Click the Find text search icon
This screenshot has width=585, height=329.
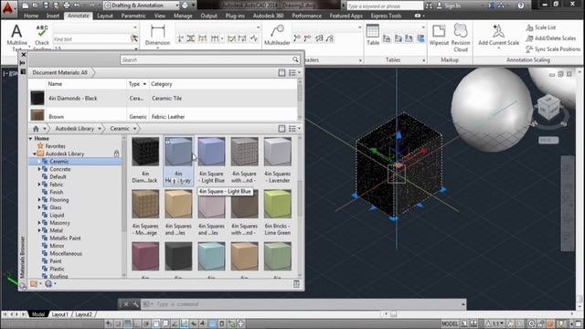click(134, 38)
